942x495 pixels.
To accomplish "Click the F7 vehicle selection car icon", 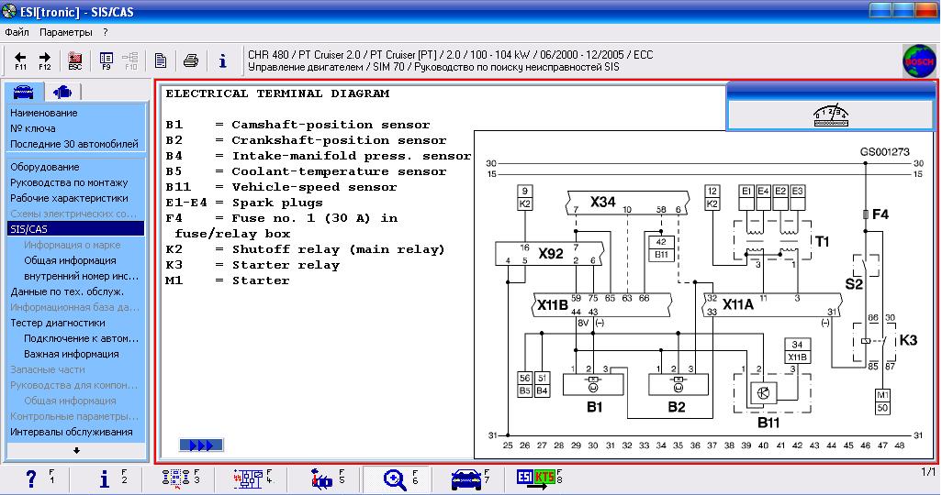I will [466, 479].
